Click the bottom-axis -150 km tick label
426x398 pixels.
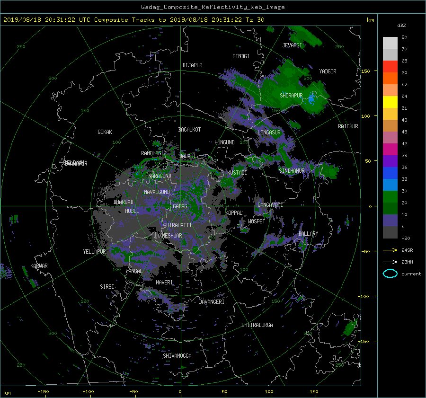[43, 392]
